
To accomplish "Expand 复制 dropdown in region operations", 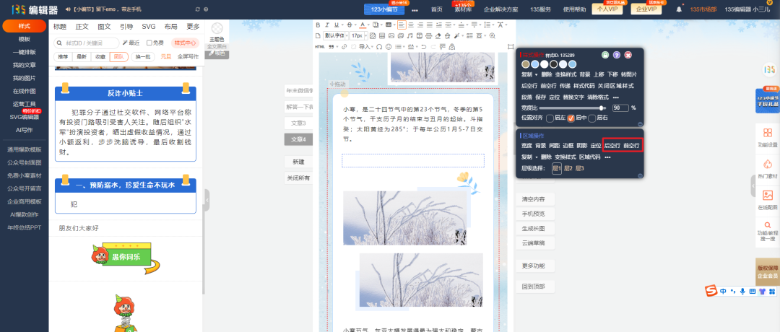I will tap(536, 157).
